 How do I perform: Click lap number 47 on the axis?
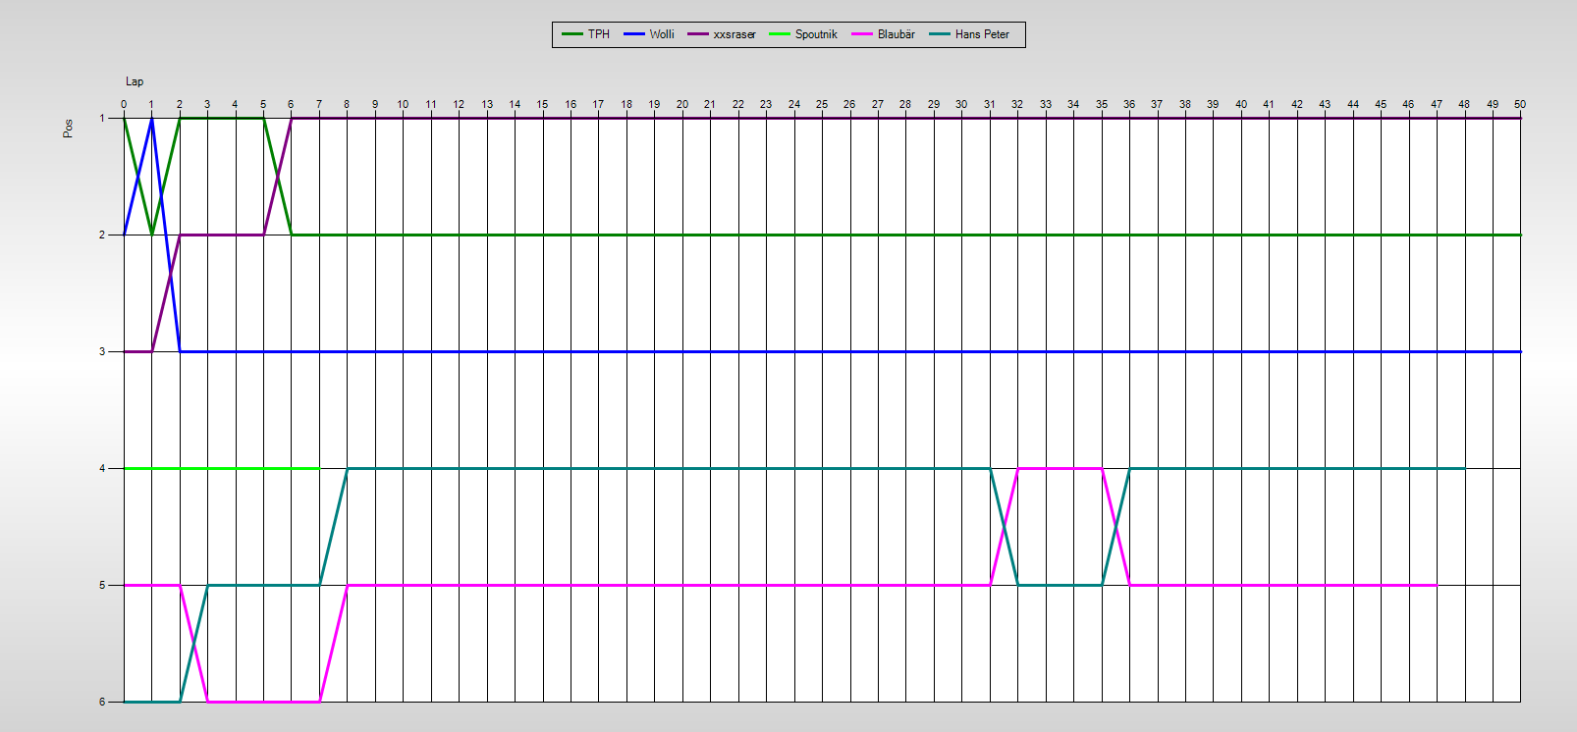[x=1437, y=104]
